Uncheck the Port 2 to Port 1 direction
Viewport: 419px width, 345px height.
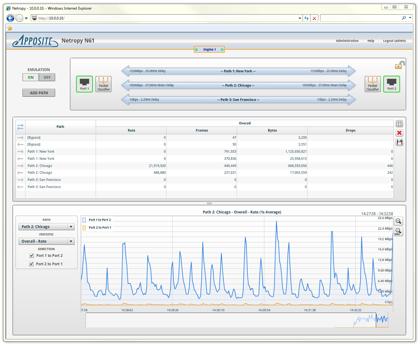(x=32, y=264)
